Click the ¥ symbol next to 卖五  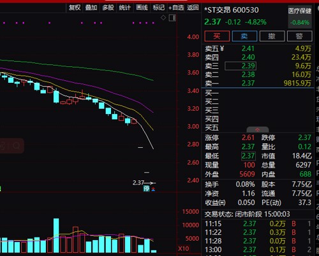pyautogui.click(x=222, y=49)
